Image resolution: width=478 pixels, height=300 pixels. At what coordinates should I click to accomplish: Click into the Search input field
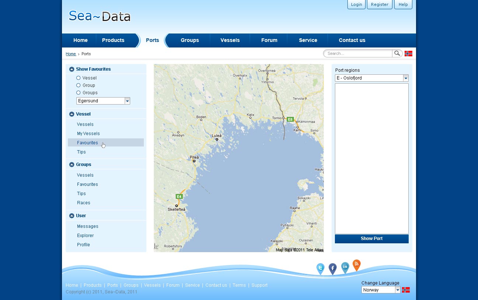[x=358, y=53]
